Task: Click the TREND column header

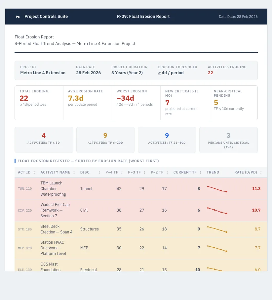Action: [x=213, y=173]
